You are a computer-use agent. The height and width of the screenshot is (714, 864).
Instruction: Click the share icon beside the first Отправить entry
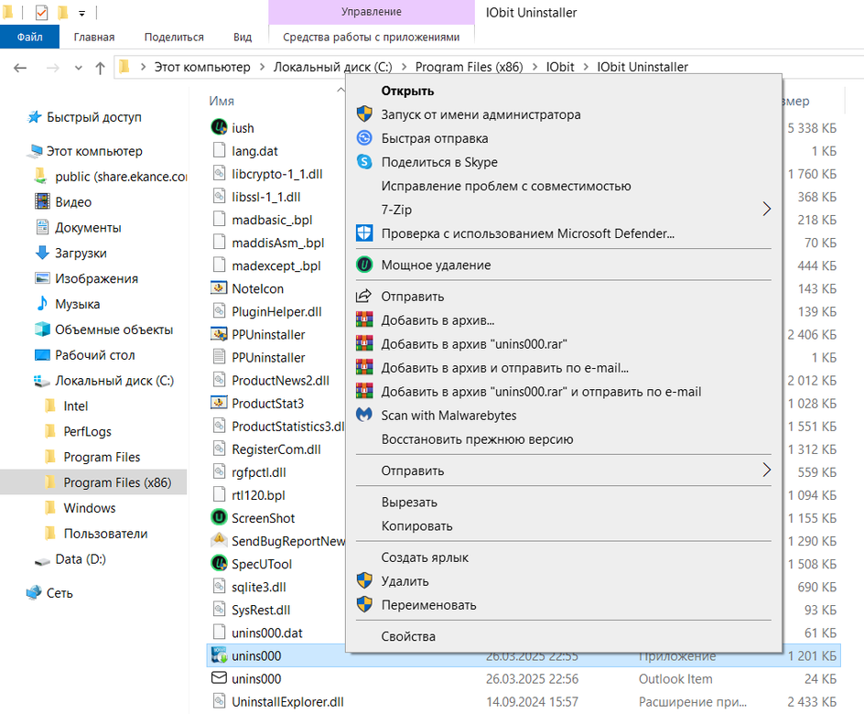click(x=364, y=296)
